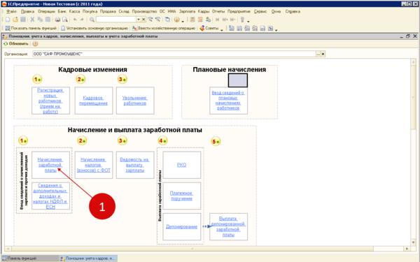
Task: Click the M- memory toolbar icon
Action: [x=232, y=20]
